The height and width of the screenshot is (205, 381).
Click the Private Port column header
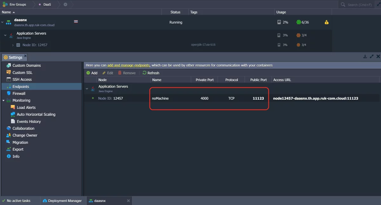204,80
